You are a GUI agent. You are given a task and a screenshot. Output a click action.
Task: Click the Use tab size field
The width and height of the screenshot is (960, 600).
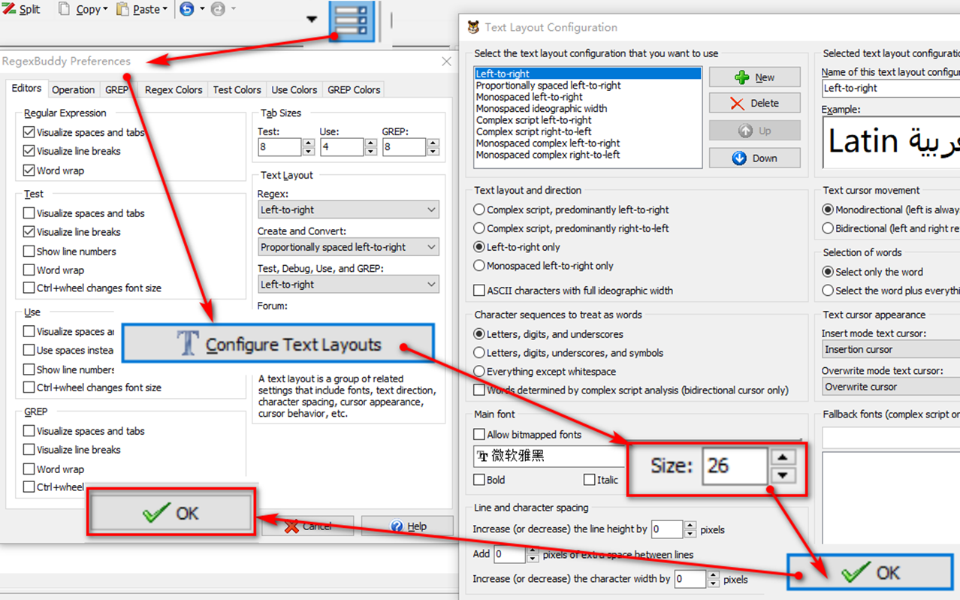coord(342,147)
